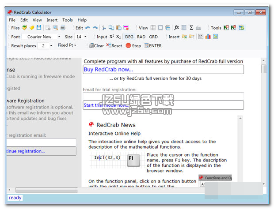274x209 pixels.
Task: Click superscript X² input icon
Action: (x=112, y=37)
